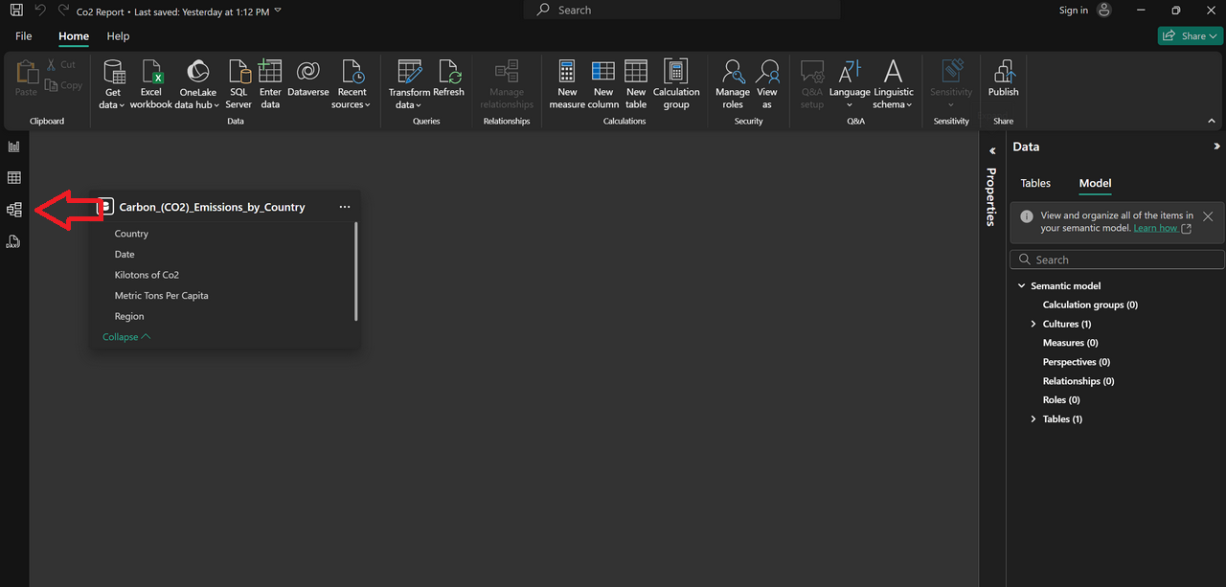1226x587 pixels.
Task: Open the Help ribbon tab
Action: click(x=118, y=36)
